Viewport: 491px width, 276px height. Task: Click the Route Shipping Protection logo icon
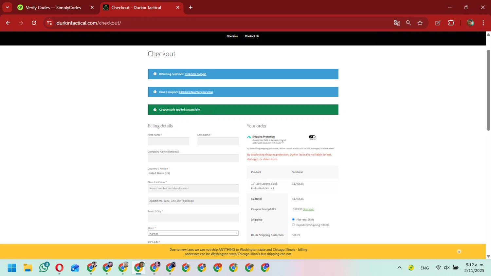click(x=249, y=137)
